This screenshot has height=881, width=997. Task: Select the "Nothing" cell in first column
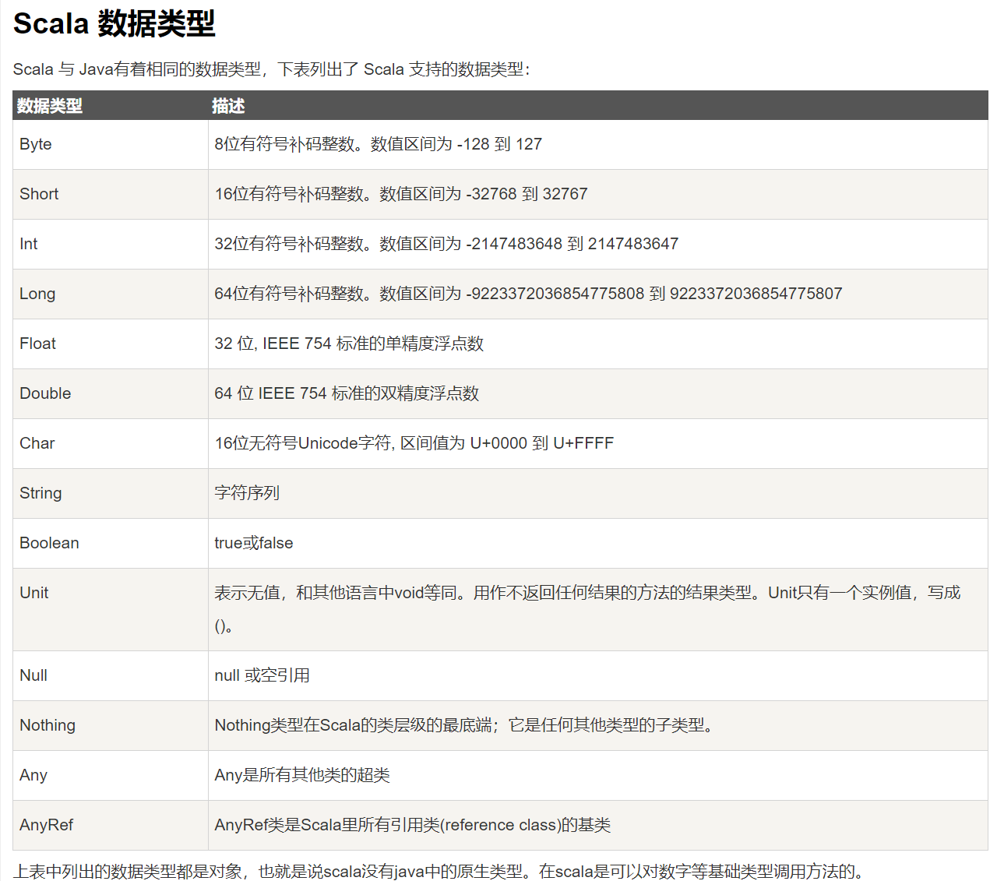point(111,725)
